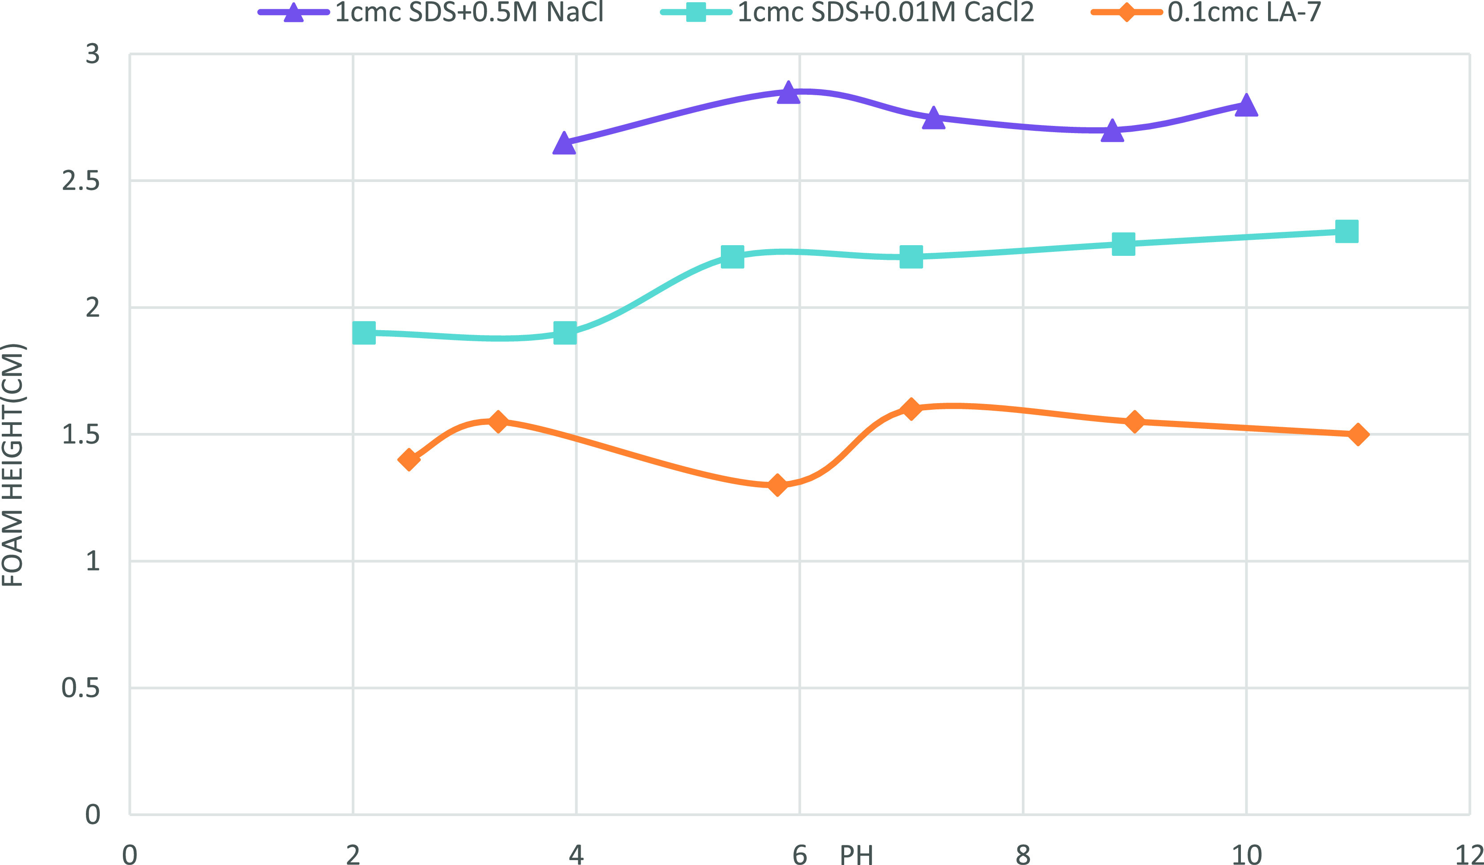Click the leftmost orange diamond near pH 2.5

coord(409,459)
